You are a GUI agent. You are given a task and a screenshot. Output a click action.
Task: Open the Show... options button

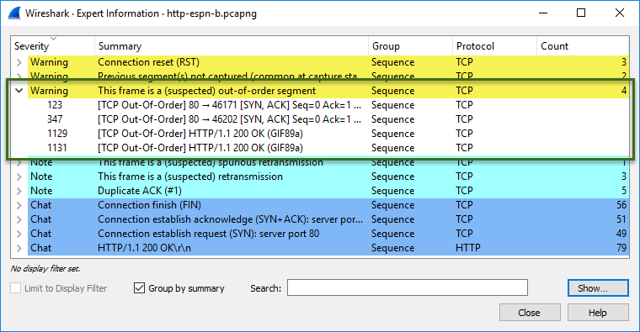pos(598,288)
